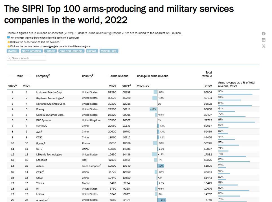Share page via LinkedIn icon
Image resolution: width=272 pixels, height=202 pixels.
[x=264, y=40]
